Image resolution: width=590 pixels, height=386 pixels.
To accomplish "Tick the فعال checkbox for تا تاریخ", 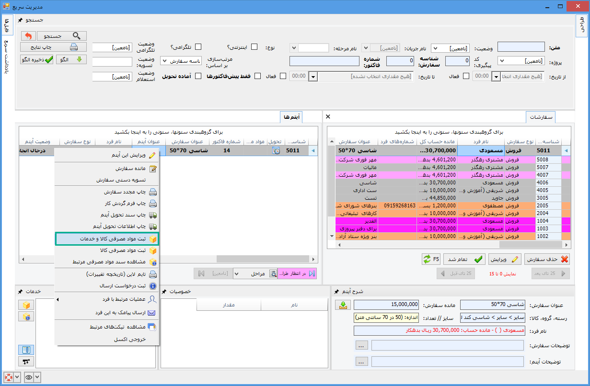I will coord(283,76).
